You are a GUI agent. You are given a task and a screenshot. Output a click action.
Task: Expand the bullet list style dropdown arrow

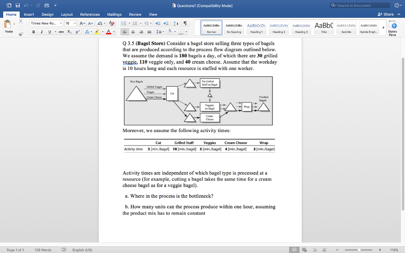(x=129, y=23)
